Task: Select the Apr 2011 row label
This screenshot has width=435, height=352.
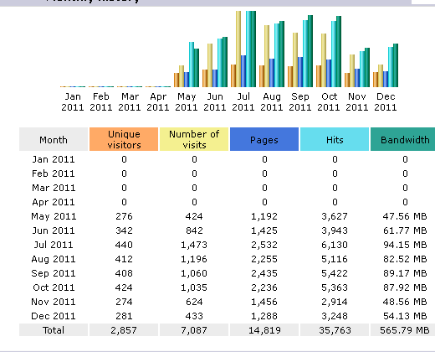Action: coord(54,202)
